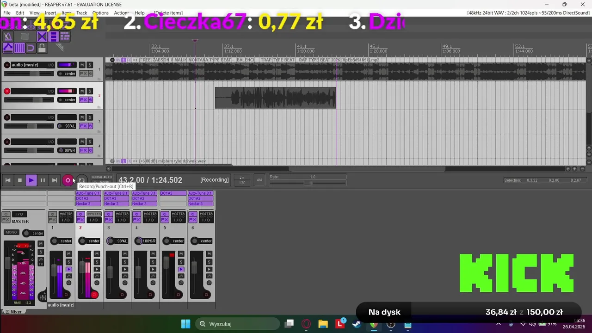The width and height of the screenshot is (592, 333).
Task: Open Nectar 3 on mixer channel 3
Action: pyautogui.click(x=116, y=203)
